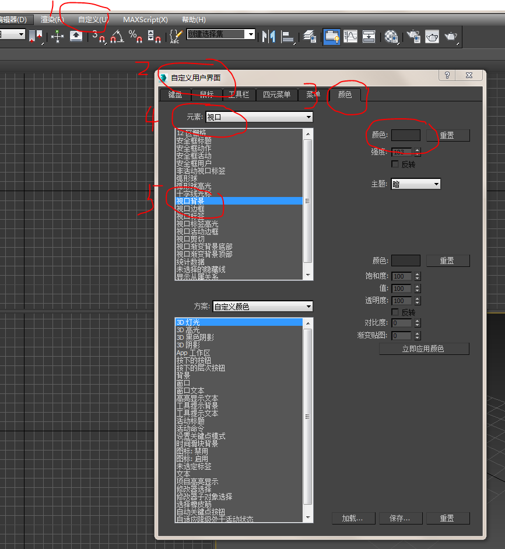Click the dialog's help question mark button

(447, 76)
